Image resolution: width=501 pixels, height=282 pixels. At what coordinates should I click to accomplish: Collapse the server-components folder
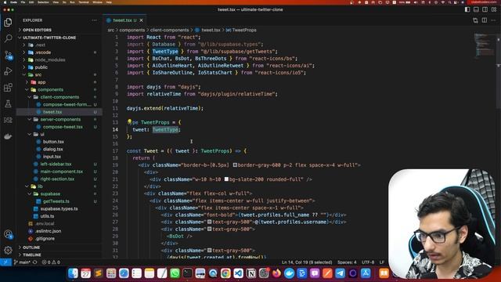(59, 119)
